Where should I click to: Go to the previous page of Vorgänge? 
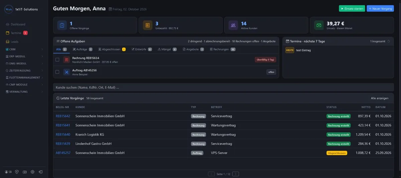211,174
